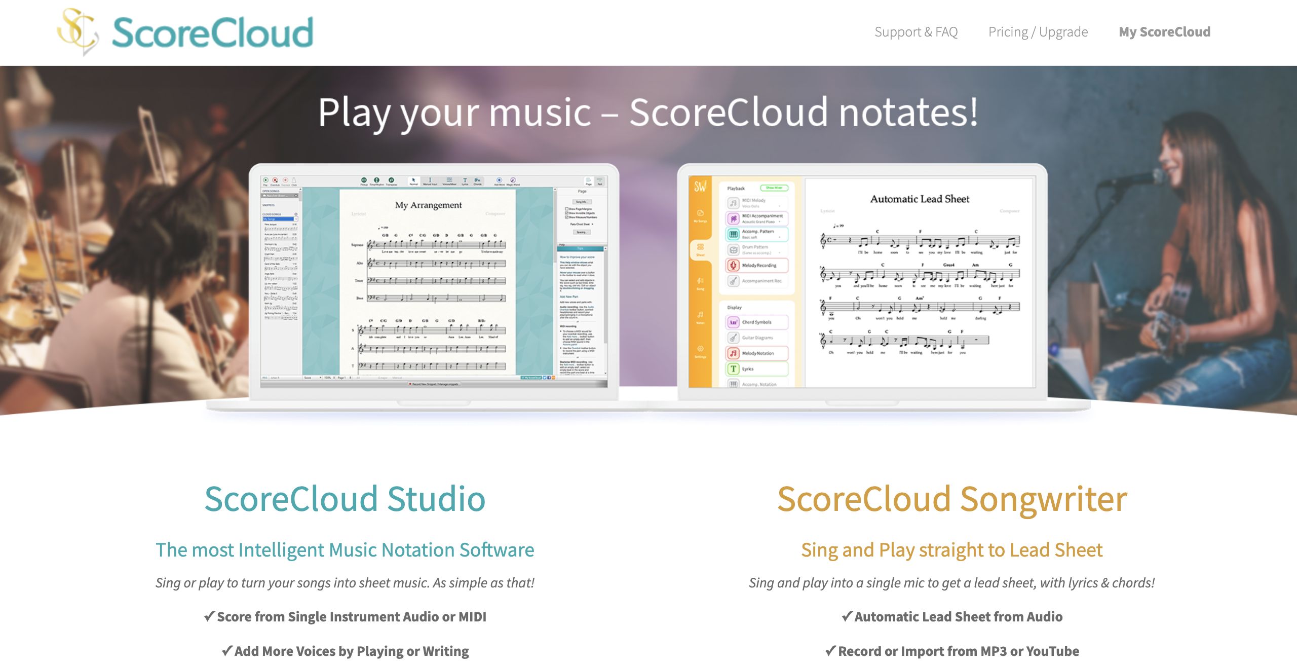Toggle Chord Symbols display in Songwriter
Screen dimensions: 1297x664
pos(757,322)
